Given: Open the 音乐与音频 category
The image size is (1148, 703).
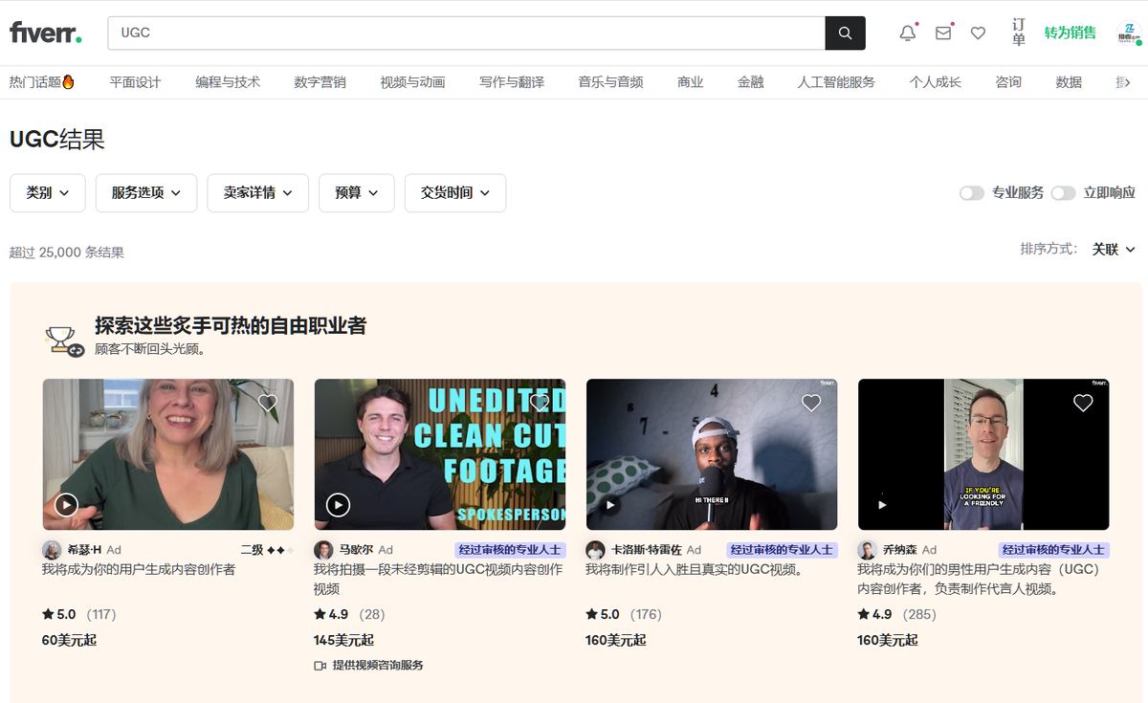Looking at the screenshot, I should pos(610,82).
